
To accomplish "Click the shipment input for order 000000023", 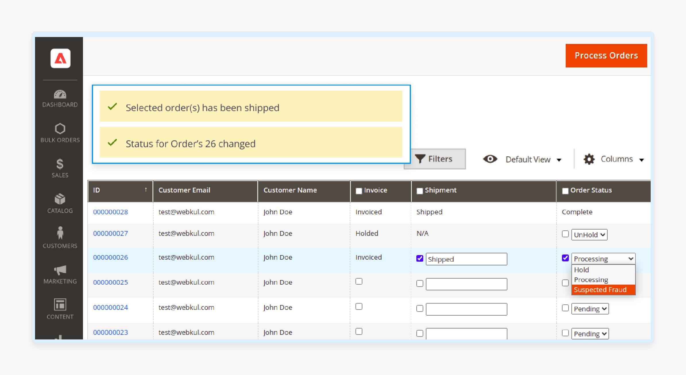I will [x=466, y=334].
